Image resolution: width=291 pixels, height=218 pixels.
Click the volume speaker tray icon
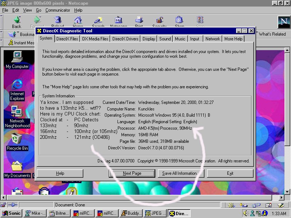coord(246,214)
